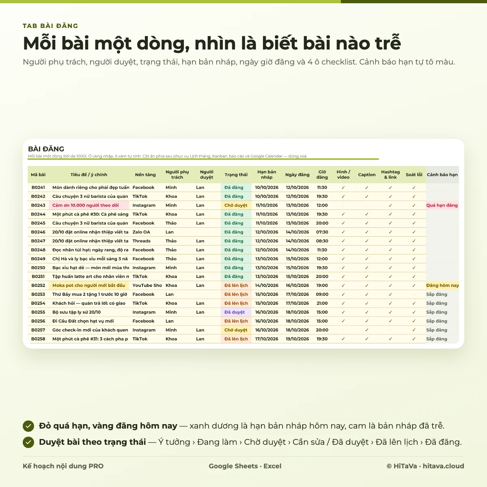Viewport: 487px width, 487px height.
Task: Select the "Tiêu đề / ý chính" column header
Action: pyautogui.click(x=89, y=175)
